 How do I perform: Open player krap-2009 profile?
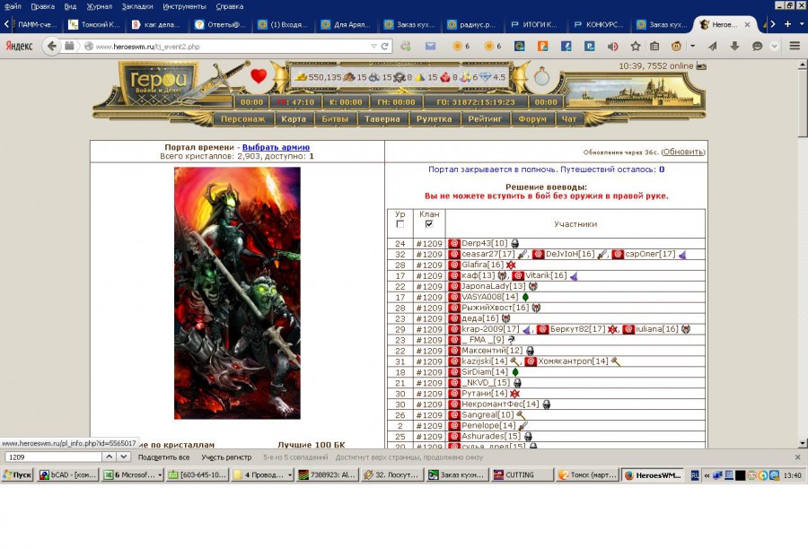coord(490,329)
